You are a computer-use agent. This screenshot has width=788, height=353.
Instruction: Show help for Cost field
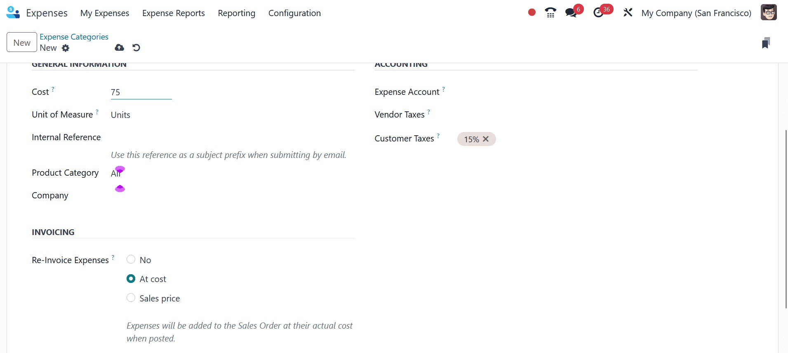coord(53,89)
